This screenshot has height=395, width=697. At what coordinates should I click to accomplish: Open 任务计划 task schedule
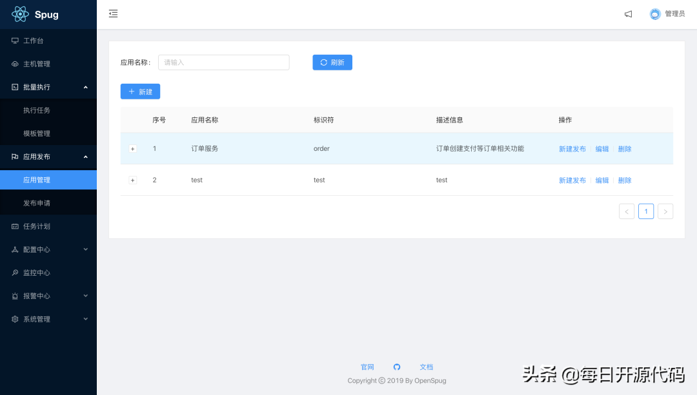pyautogui.click(x=36, y=226)
